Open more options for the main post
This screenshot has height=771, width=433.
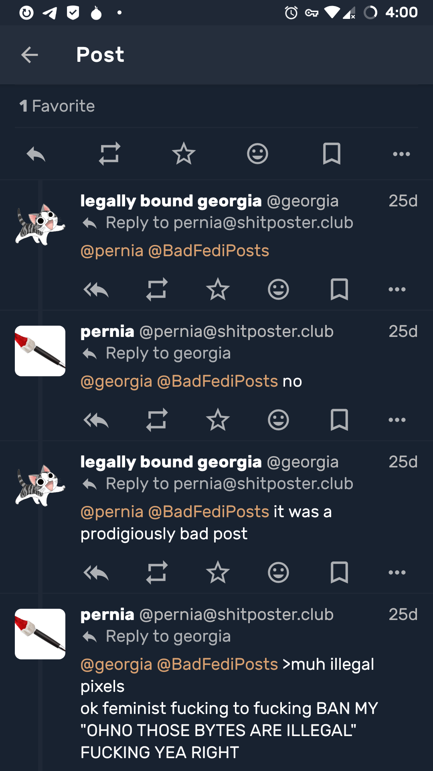(x=401, y=154)
